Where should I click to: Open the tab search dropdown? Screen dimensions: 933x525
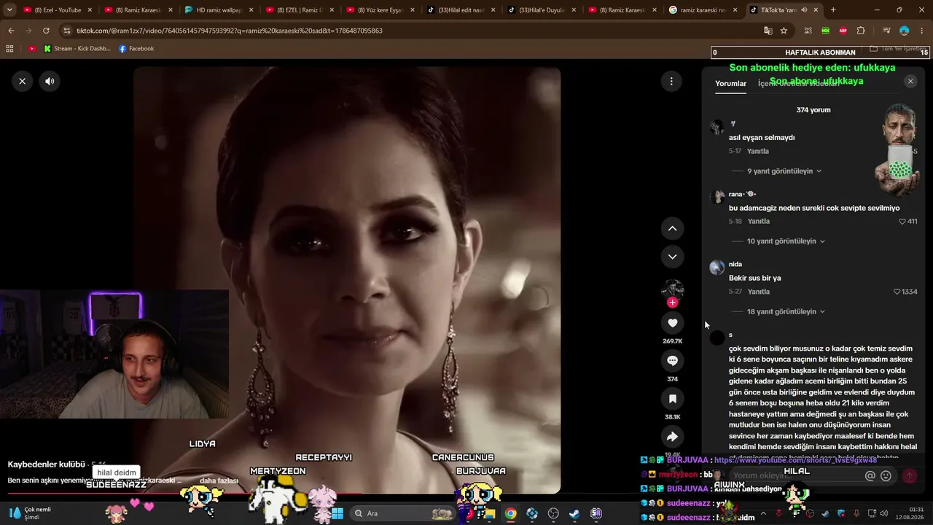(x=9, y=10)
